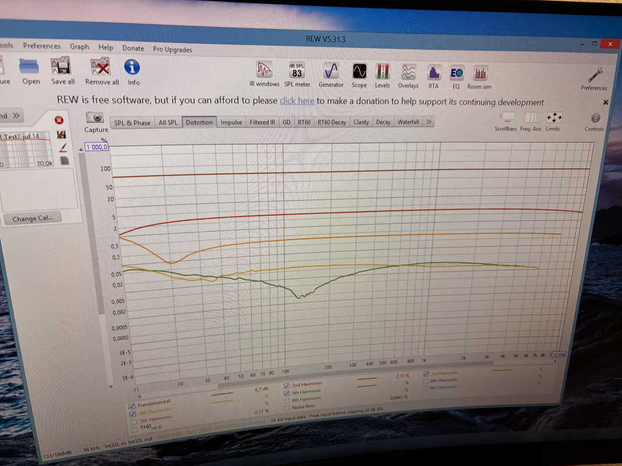
Task: Click vertical axis scroll up arrow
Action: [x=81, y=149]
